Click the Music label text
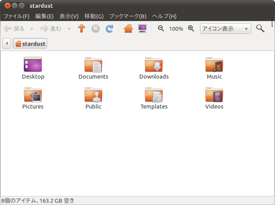The height and width of the screenshot is (205, 275). pos(214,77)
